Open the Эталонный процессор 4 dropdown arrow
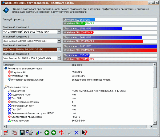160x137 pixels. [59, 58]
